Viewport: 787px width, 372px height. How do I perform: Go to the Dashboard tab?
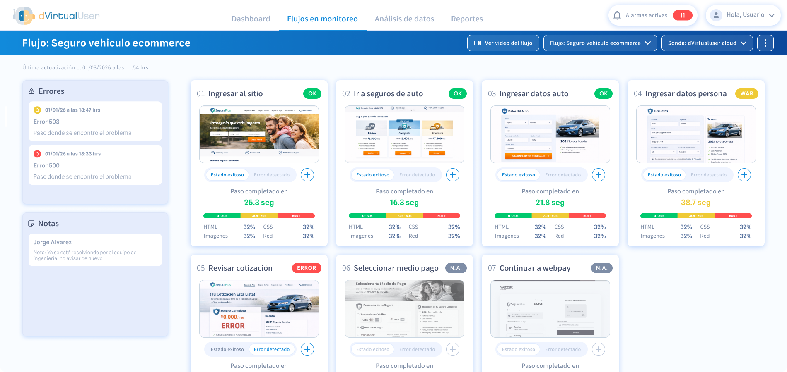click(x=251, y=19)
